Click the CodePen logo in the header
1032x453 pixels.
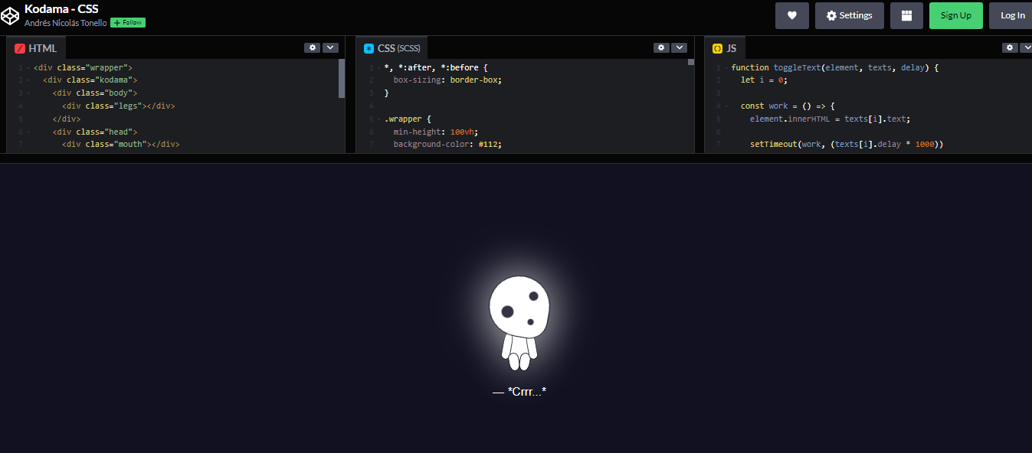coord(10,15)
